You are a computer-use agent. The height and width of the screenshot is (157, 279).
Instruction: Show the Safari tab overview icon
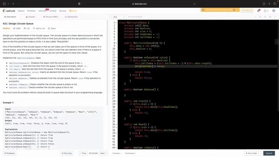click(275, 4)
